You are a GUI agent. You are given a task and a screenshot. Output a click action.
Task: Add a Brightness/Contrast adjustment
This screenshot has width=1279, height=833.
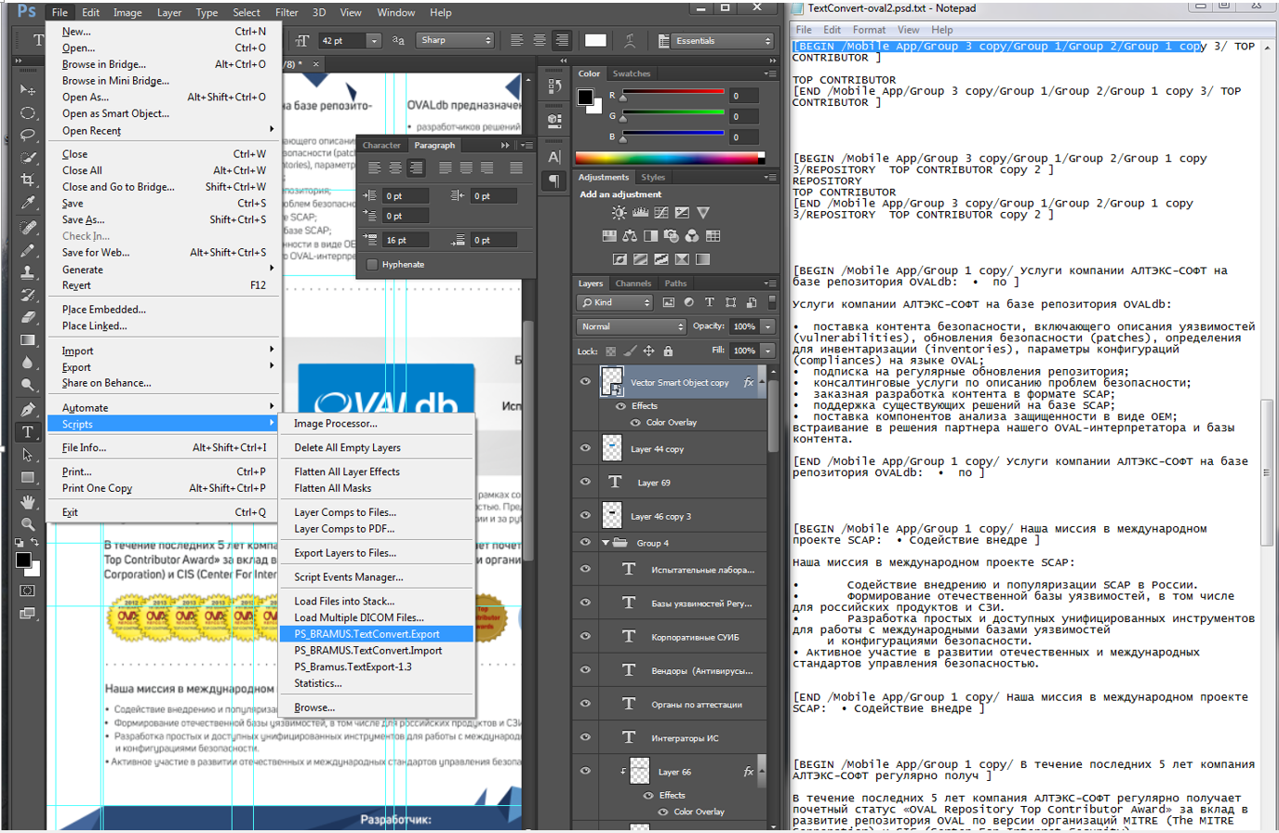619,213
